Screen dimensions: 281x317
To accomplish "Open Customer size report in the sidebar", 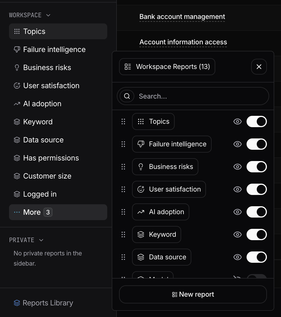I will coord(58,176).
